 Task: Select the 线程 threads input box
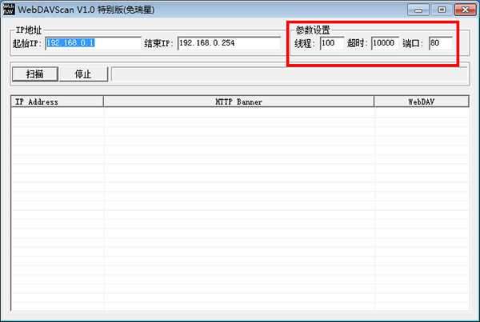tap(331, 43)
